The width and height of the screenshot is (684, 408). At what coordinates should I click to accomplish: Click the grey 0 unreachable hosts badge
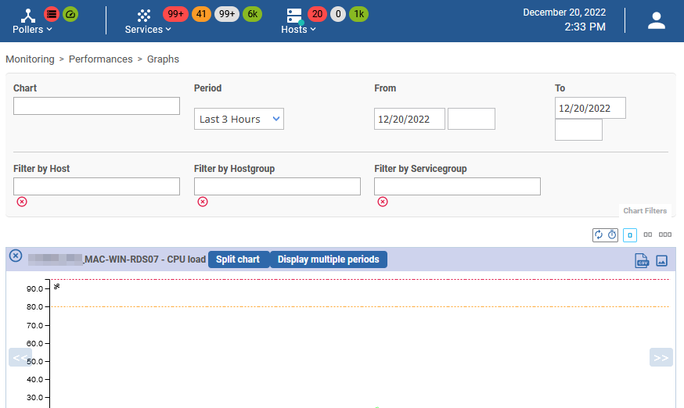[x=337, y=14]
